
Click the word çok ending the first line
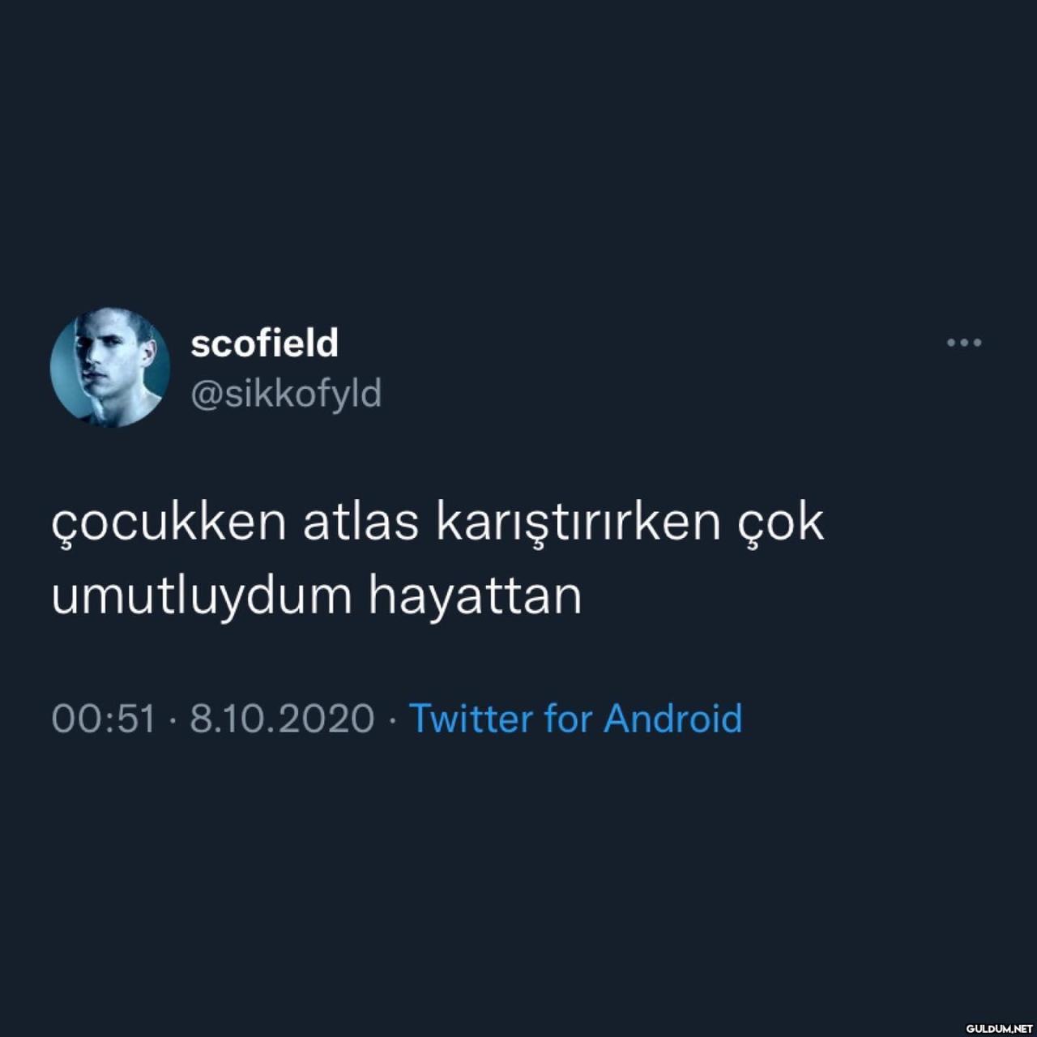coord(780,524)
